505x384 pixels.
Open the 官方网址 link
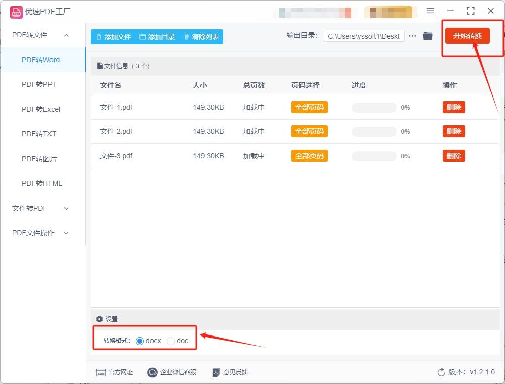[121, 372]
